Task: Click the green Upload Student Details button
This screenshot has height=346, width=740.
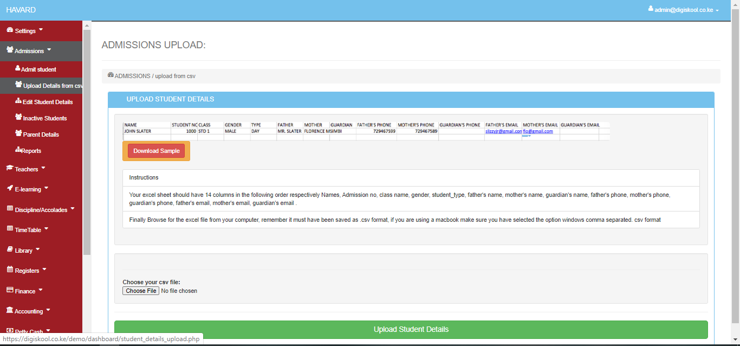Action: (x=411, y=329)
